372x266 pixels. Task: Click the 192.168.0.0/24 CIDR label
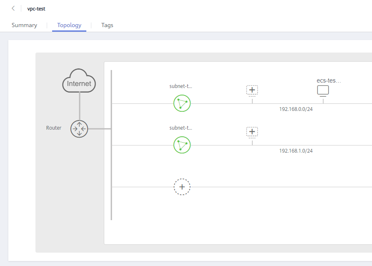(x=296, y=109)
